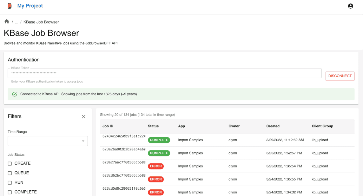The image size is (363, 196).
Task: Open the Time Range dropdown
Action: [x=48, y=141]
